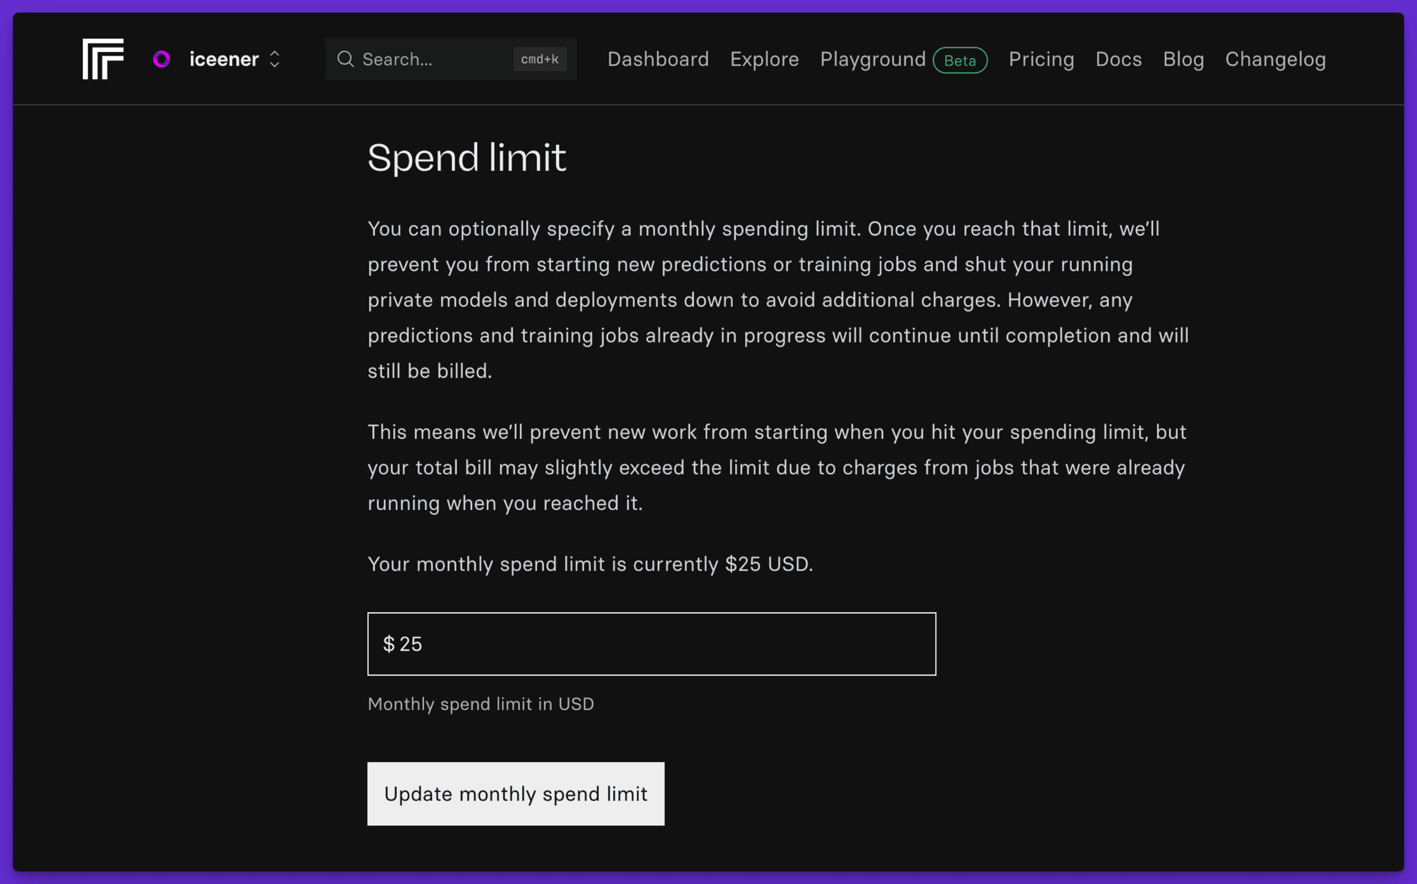Screen dimensions: 1417x884
Task: Click the Spend limit heading
Action: click(467, 157)
